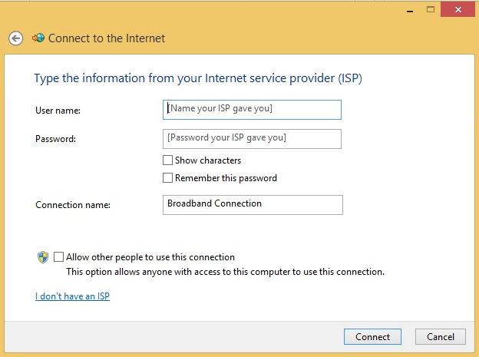Click the globe network icon beside the title

38,38
